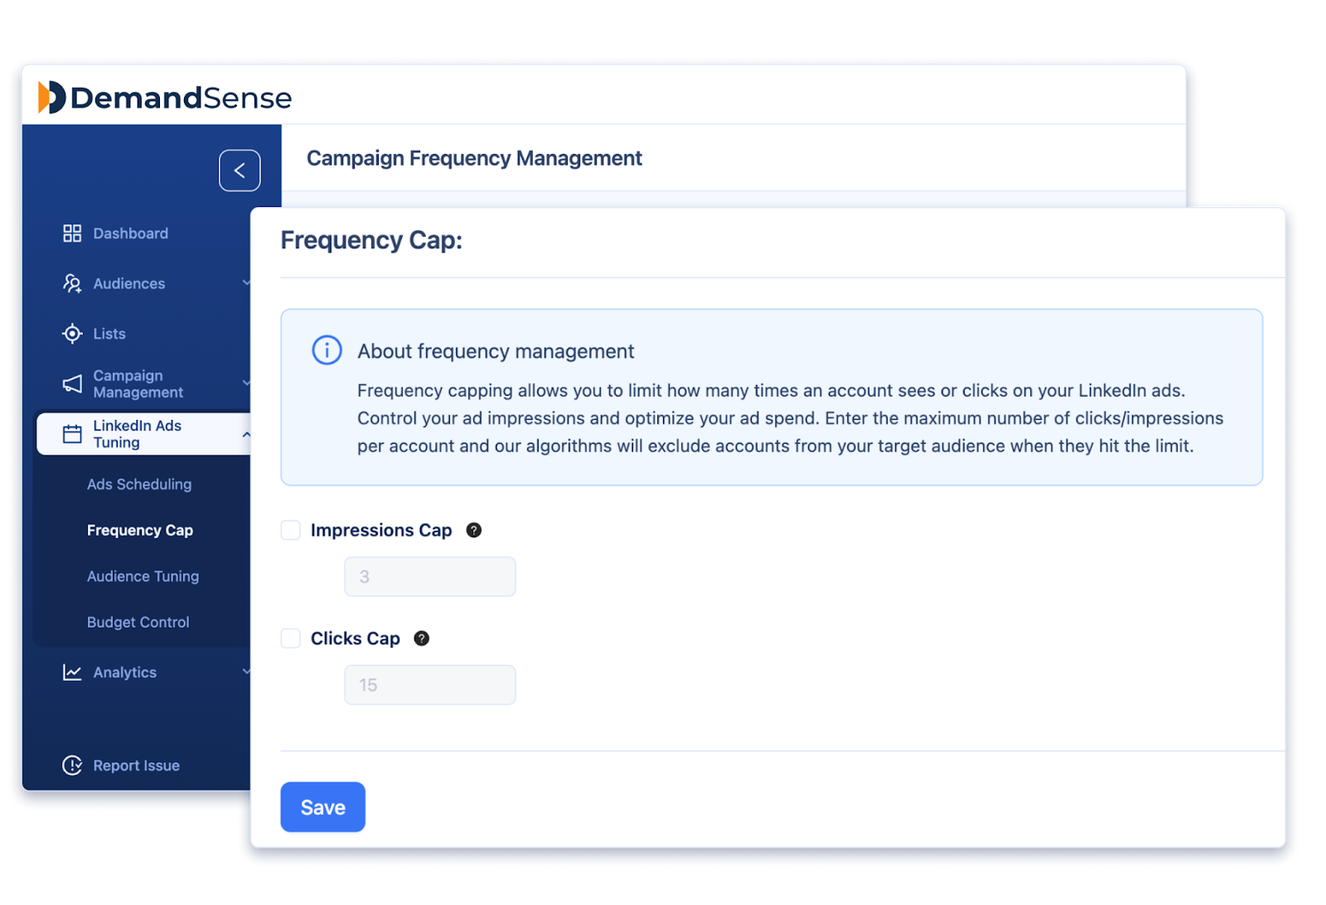The width and height of the screenshot is (1326, 905).
Task: Open the Analytics menu label
Action: tap(125, 672)
